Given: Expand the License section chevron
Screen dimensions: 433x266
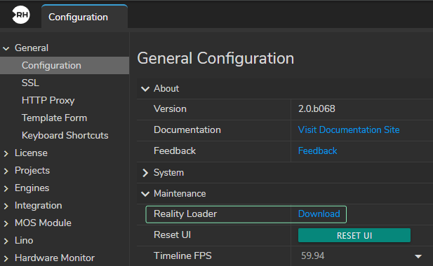Looking at the screenshot, I should point(6,153).
